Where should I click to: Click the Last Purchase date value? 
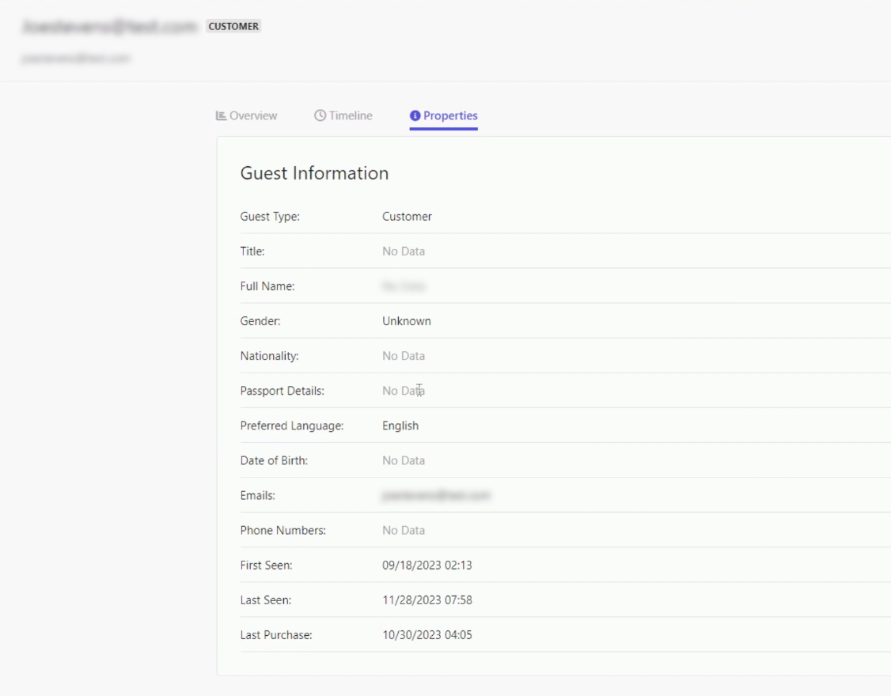427,634
